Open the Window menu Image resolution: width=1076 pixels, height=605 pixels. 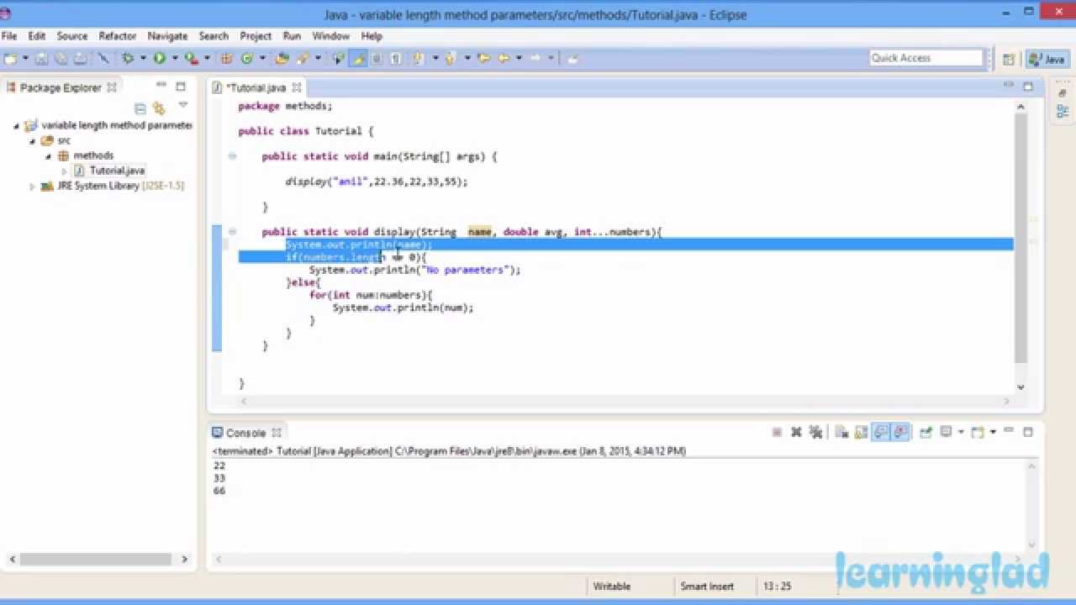(330, 36)
